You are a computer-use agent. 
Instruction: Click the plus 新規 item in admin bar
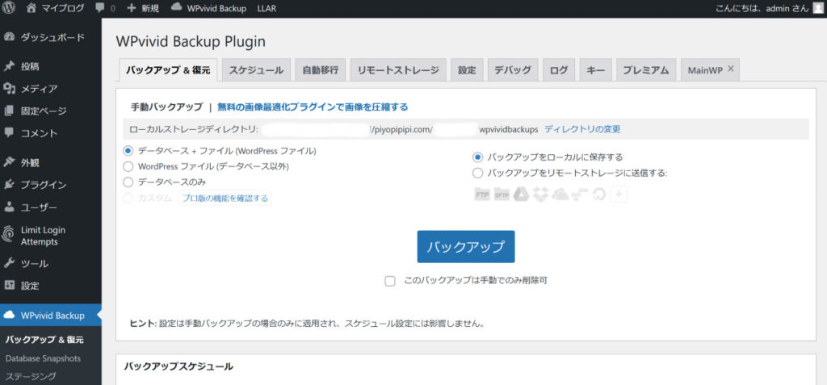(x=143, y=8)
